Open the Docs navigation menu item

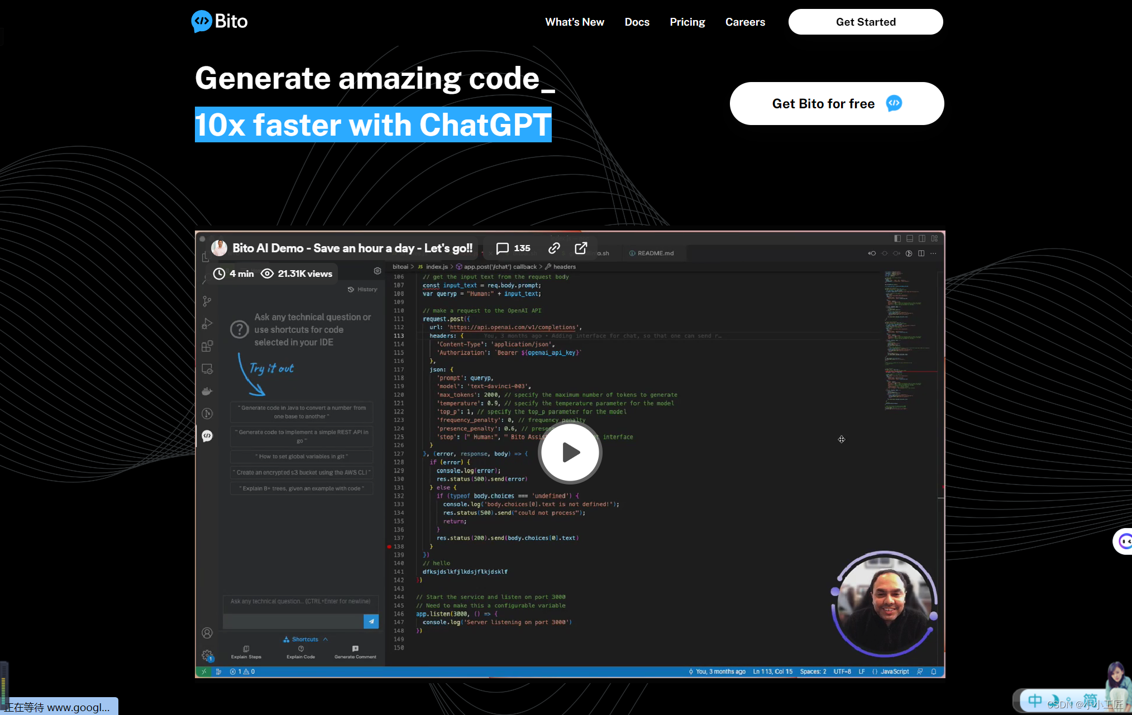click(x=637, y=21)
